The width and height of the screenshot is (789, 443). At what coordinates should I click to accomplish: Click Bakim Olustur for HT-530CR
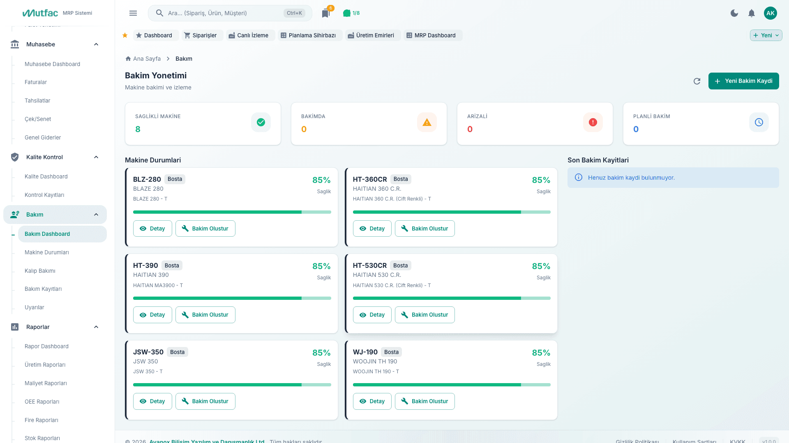tap(424, 315)
